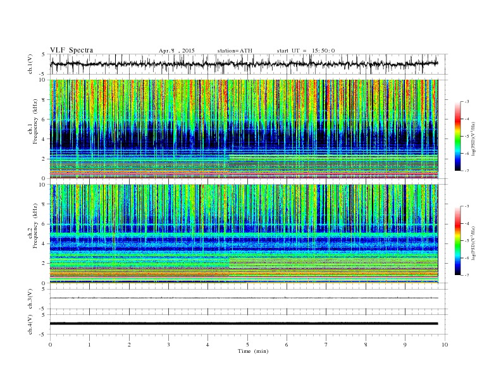Click the "10" minute tick label on the Time axis
The image size is (501, 387).
445,345
